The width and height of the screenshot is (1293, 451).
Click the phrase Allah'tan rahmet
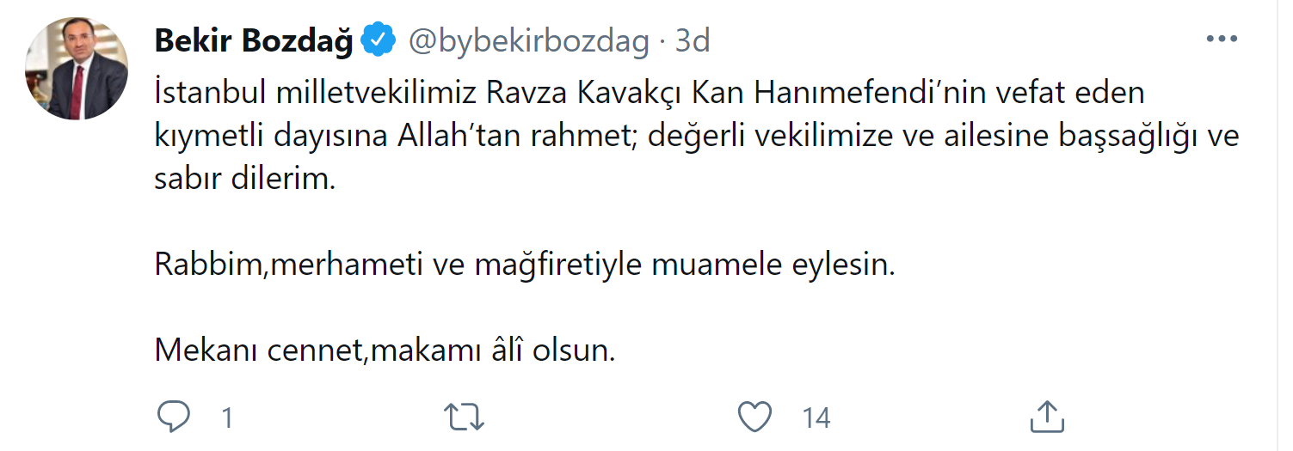tap(501, 137)
